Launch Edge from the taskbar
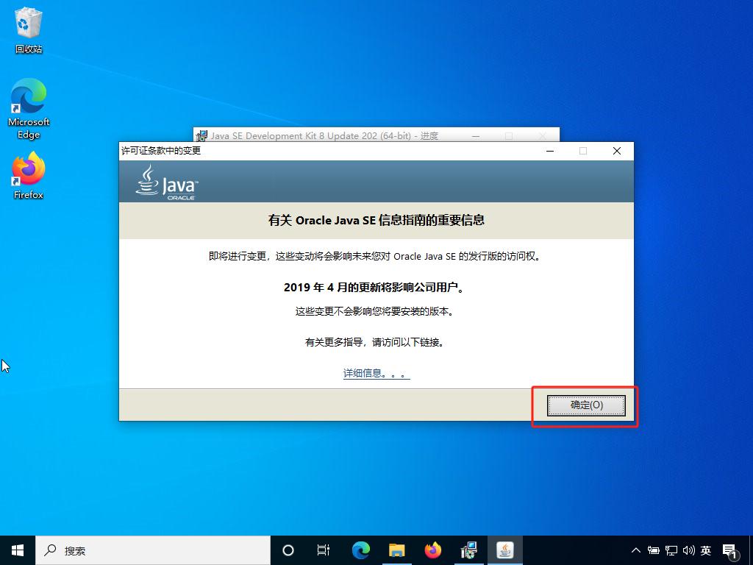 [x=360, y=550]
